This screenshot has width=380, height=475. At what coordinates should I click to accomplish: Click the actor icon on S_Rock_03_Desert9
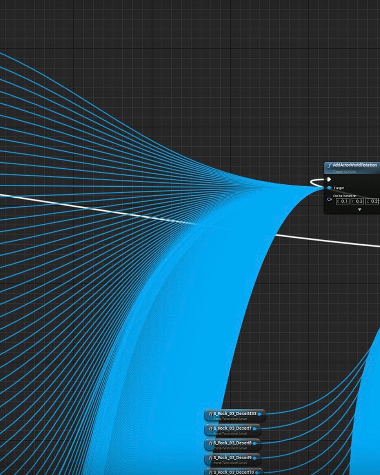(x=211, y=458)
